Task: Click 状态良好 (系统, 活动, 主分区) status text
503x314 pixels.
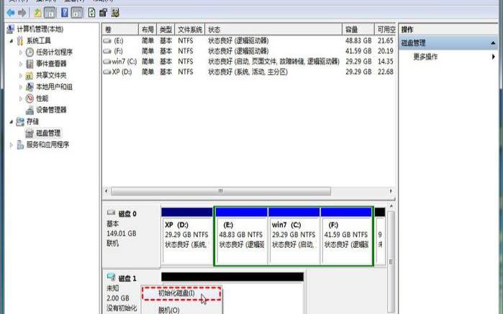Action: [248, 72]
